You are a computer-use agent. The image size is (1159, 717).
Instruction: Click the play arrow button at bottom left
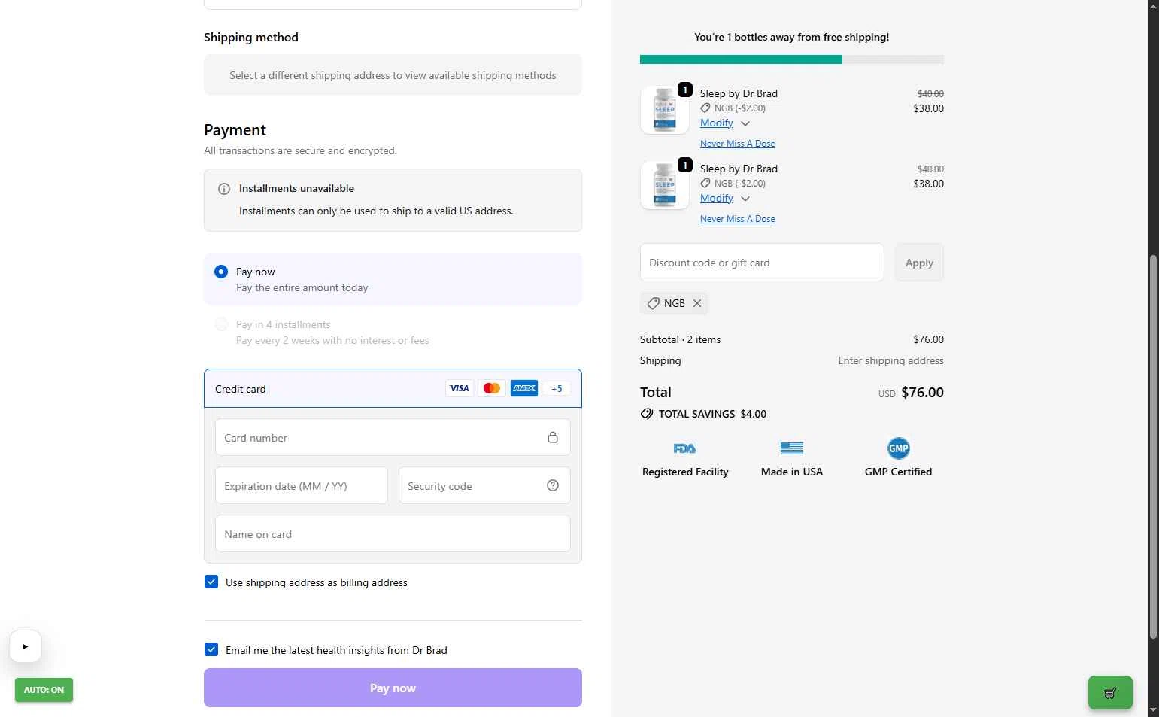[26, 646]
